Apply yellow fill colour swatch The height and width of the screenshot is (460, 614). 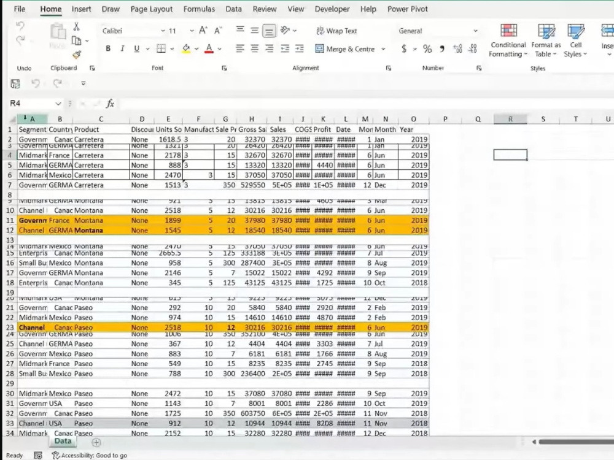pyautogui.click(x=186, y=48)
